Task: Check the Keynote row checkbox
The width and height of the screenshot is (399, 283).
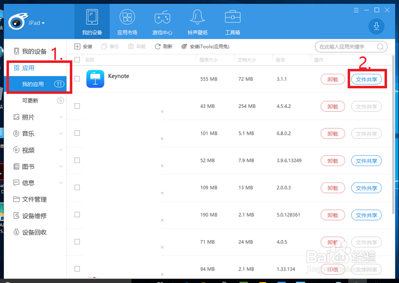Action: (x=77, y=79)
